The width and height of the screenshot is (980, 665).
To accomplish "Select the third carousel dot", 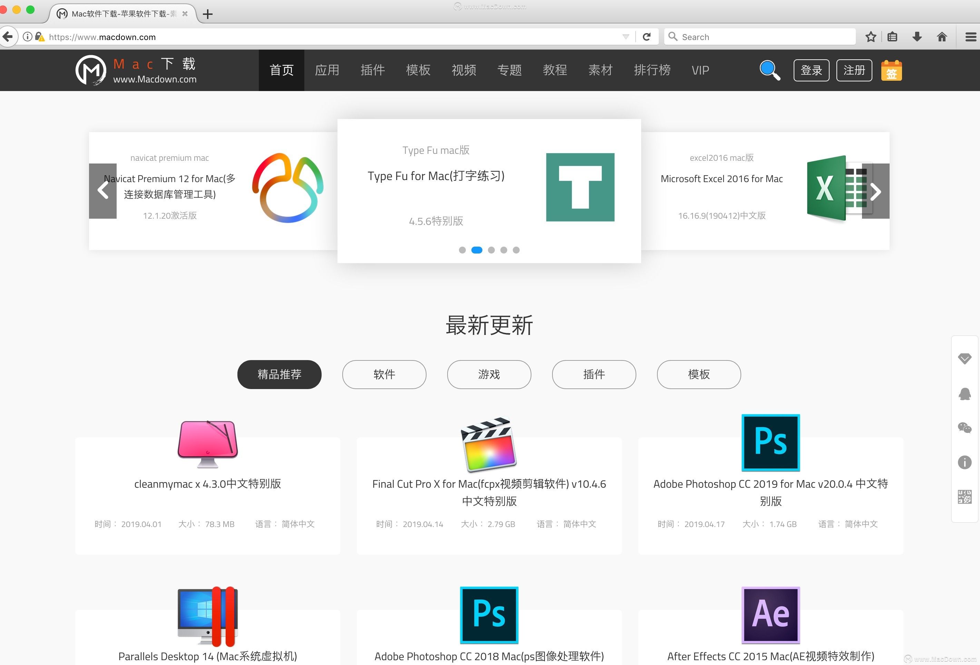I will click(x=491, y=250).
